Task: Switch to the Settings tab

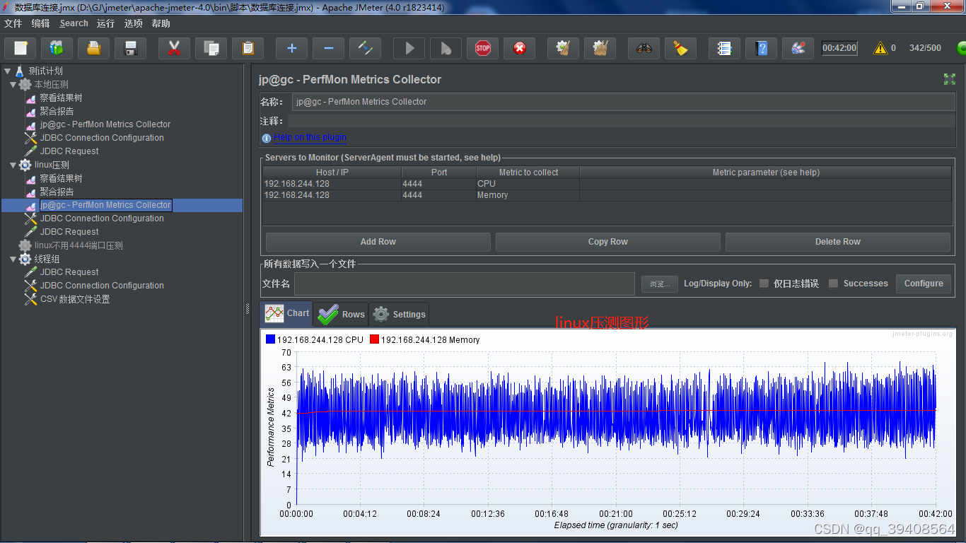Action: (x=400, y=315)
